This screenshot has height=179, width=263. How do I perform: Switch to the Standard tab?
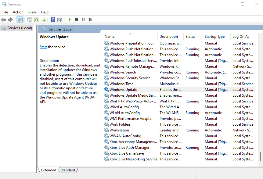[x=67, y=170]
